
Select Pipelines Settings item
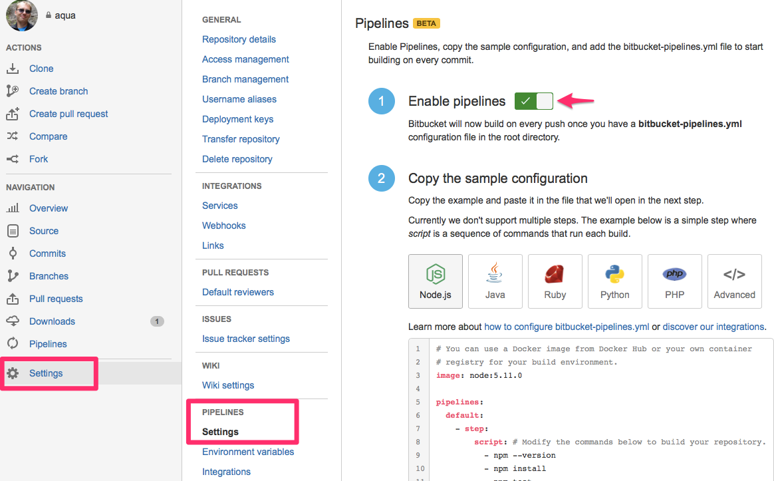(x=220, y=432)
